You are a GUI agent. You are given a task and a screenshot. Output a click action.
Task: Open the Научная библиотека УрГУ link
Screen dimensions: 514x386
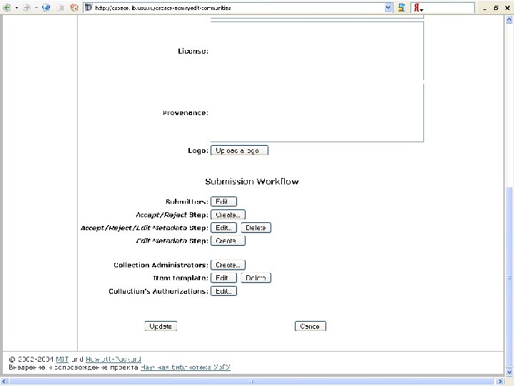click(186, 367)
